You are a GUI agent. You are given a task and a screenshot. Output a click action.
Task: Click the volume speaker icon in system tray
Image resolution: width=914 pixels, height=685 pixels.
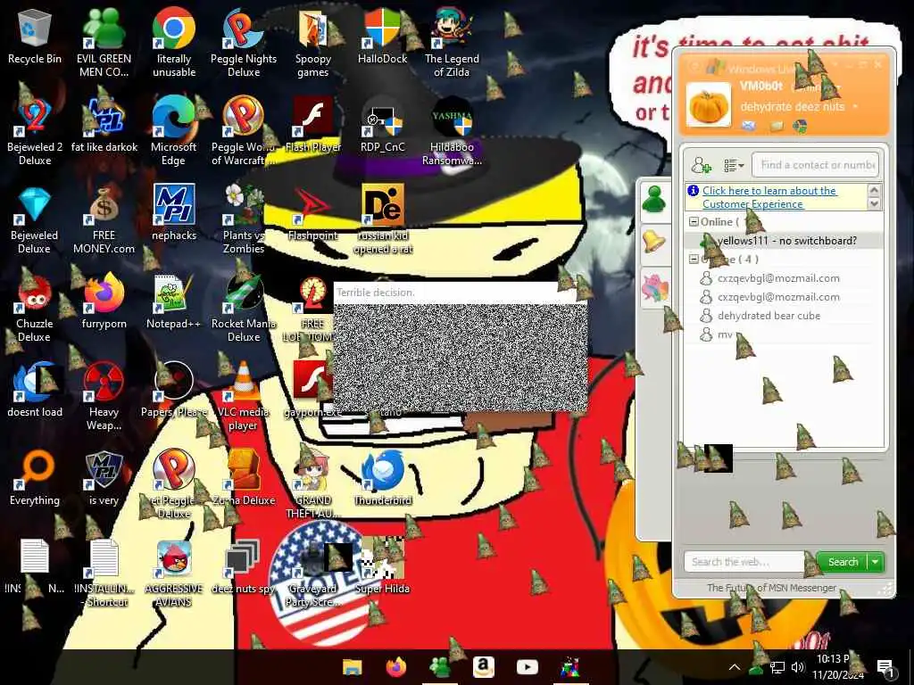[x=797, y=667]
